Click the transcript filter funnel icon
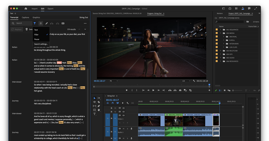Screen dimensions: 269x141 coord(35,23)
